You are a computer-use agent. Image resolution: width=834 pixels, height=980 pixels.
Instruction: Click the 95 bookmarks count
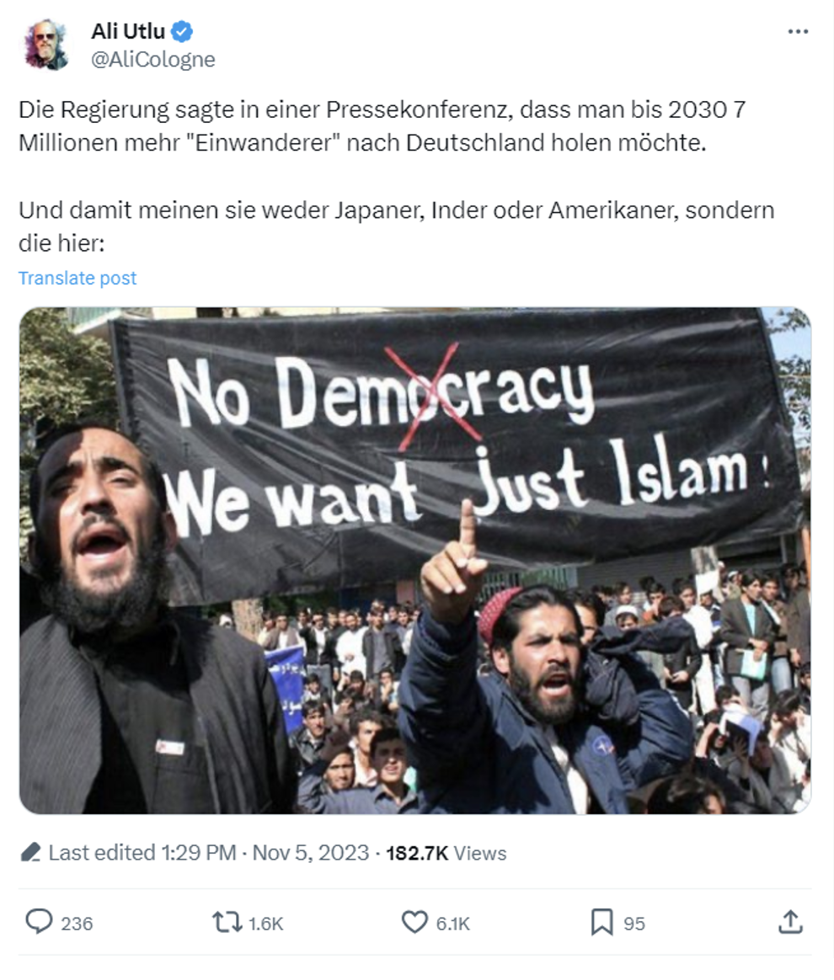pos(634,923)
